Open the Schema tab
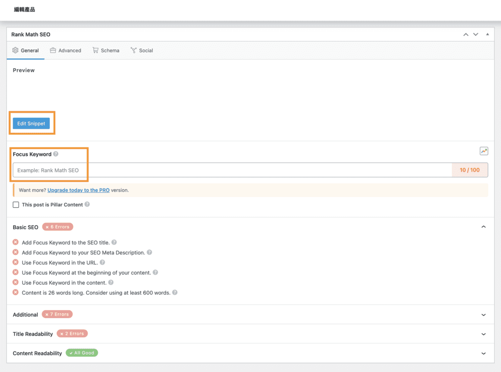This screenshot has height=372, width=501. 106,50
